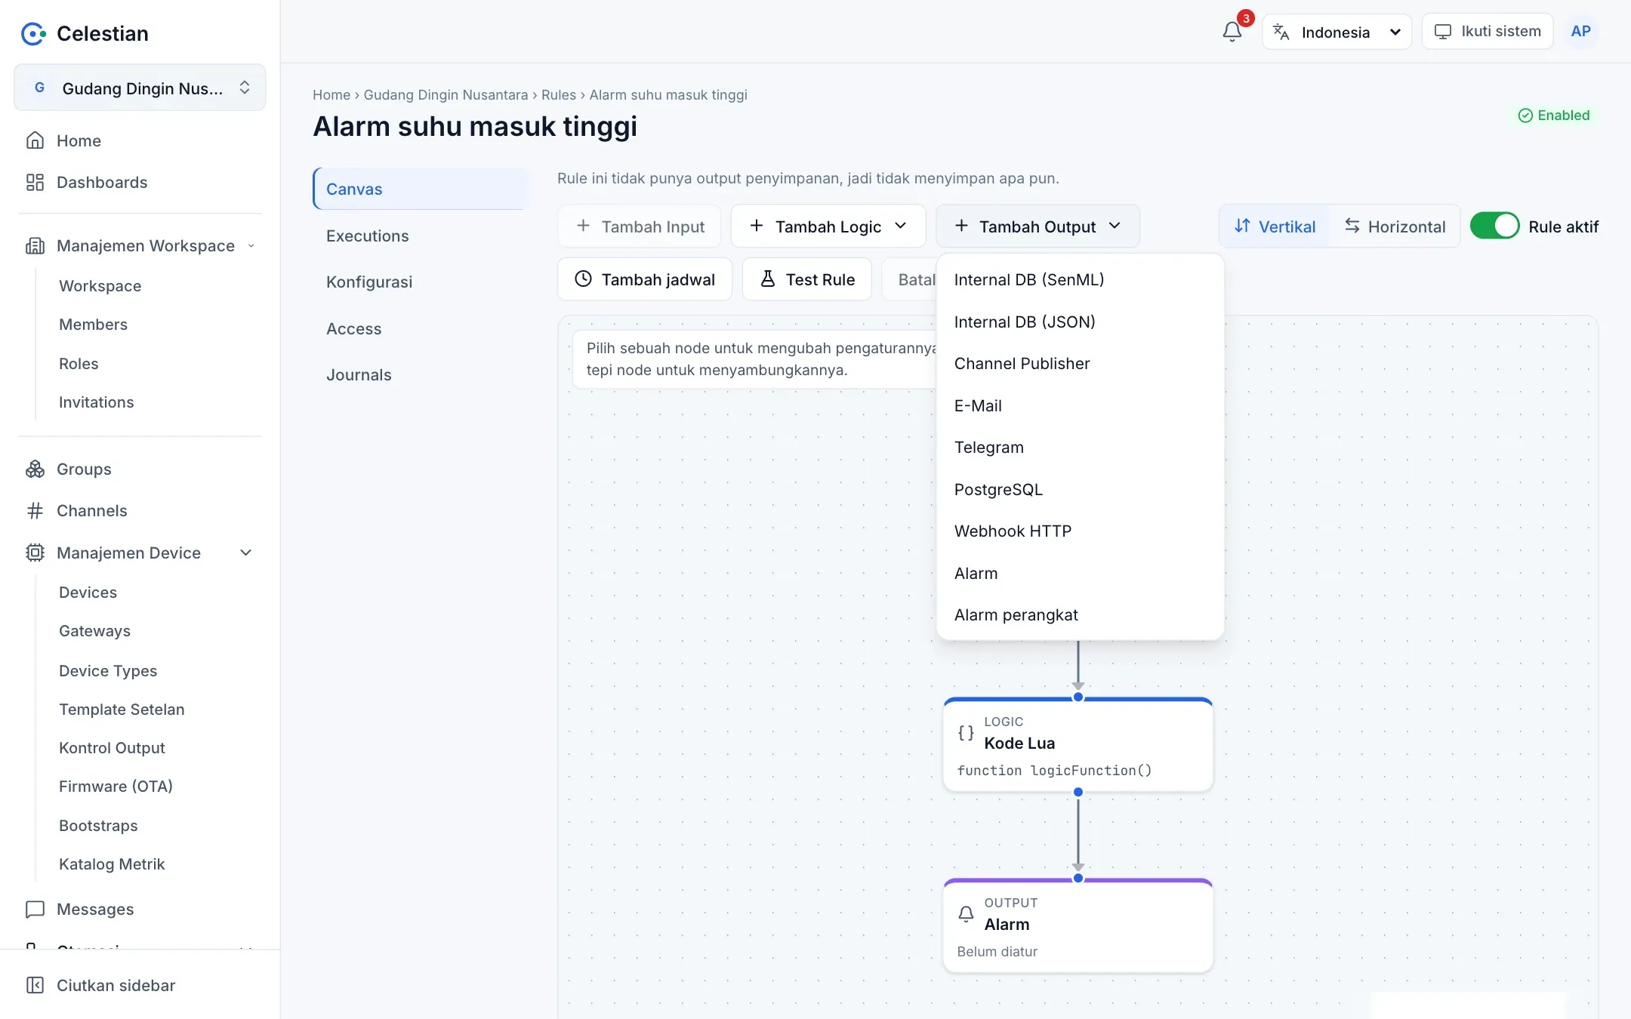Click the Celestian logo icon
Viewport: 1631px width, 1019px height.
coord(34,33)
